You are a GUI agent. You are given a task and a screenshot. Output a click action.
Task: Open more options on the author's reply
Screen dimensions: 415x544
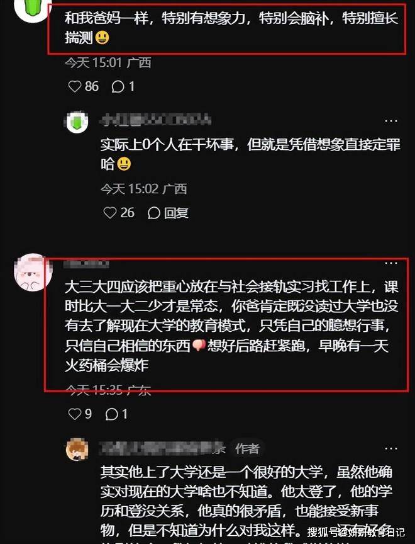391,448
